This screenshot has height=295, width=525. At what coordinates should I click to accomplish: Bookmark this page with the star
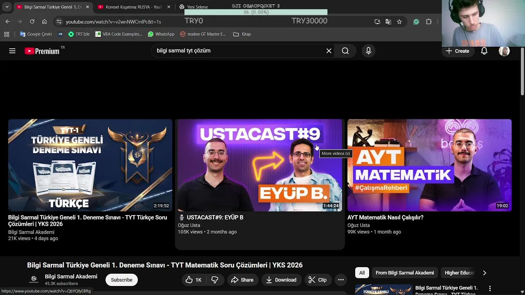click(x=399, y=22)
